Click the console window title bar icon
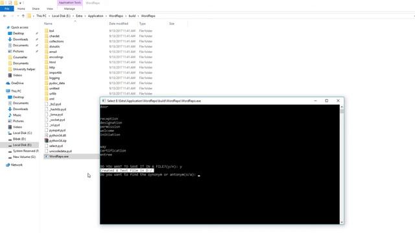 click(104, 101)
